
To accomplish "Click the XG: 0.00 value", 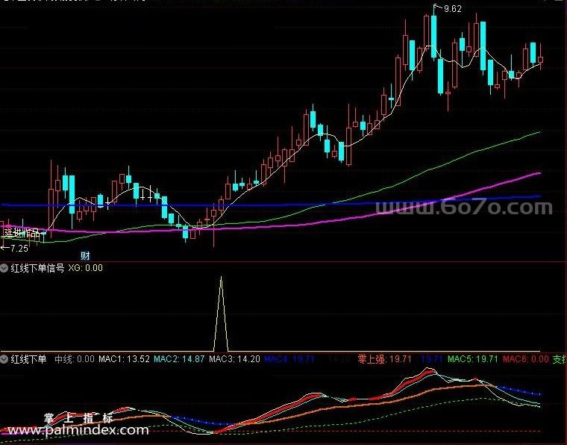I will point(85,268).
